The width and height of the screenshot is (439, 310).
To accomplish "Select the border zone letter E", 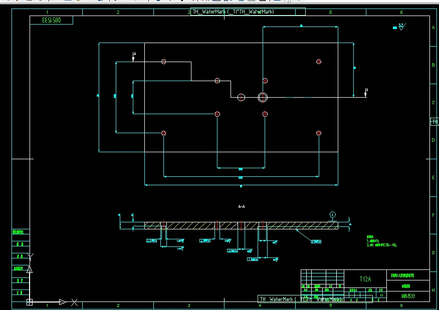I will pos(433,178).
